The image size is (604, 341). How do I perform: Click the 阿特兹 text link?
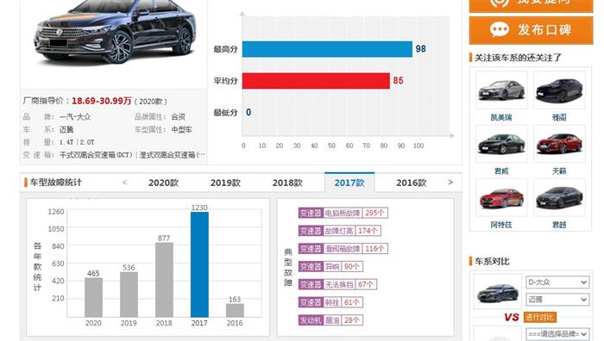501,225
